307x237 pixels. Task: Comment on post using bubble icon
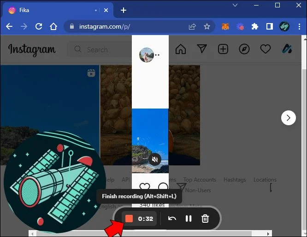(x=163, y=187)
